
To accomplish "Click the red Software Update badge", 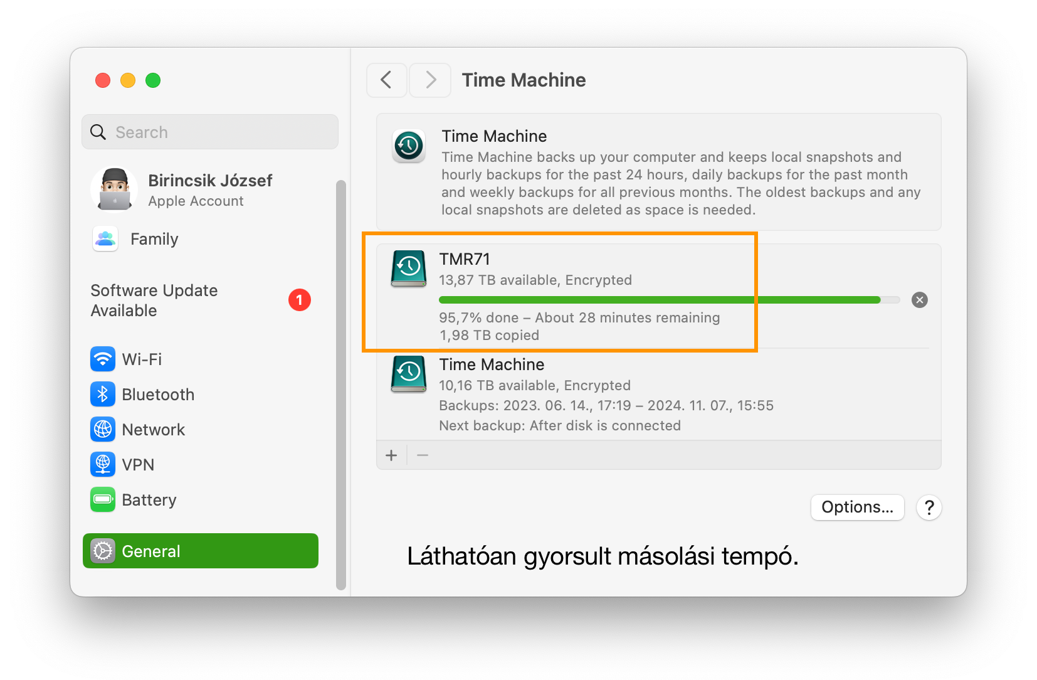I will click(300, 300).
